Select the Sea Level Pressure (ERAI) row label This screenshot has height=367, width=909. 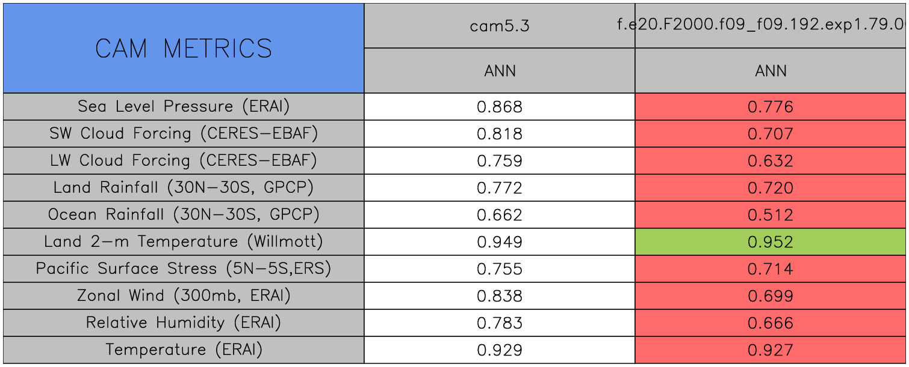(184, 107)
